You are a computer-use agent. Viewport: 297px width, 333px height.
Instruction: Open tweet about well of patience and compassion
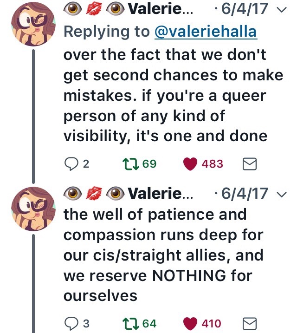162,255
